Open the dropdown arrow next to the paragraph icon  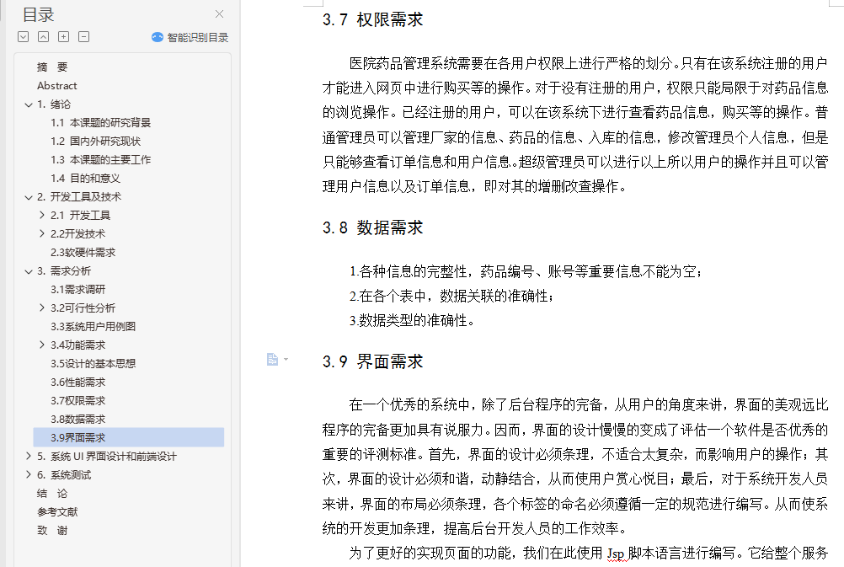pyautogui.click(x=286, y=359)
